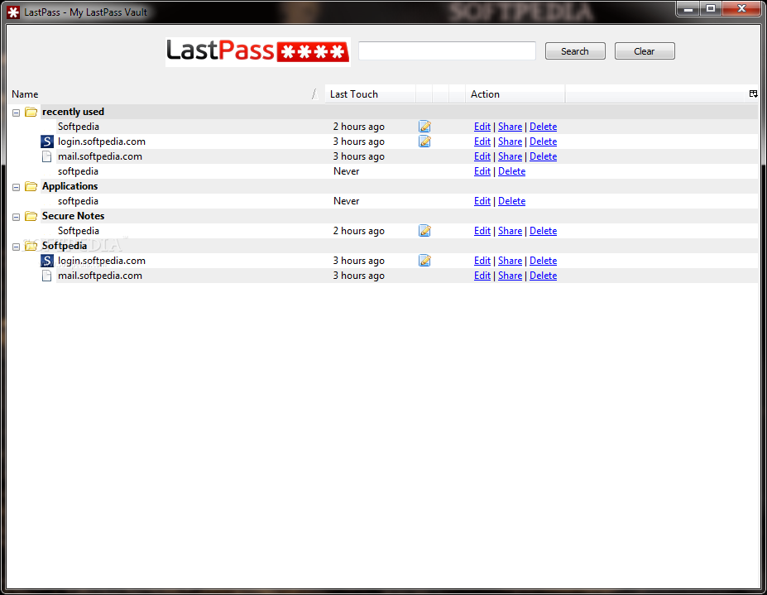Viewport: 767px width, 595px height.
Task: Edit login.softpedia.com in recently used
Action: point(482,142)
